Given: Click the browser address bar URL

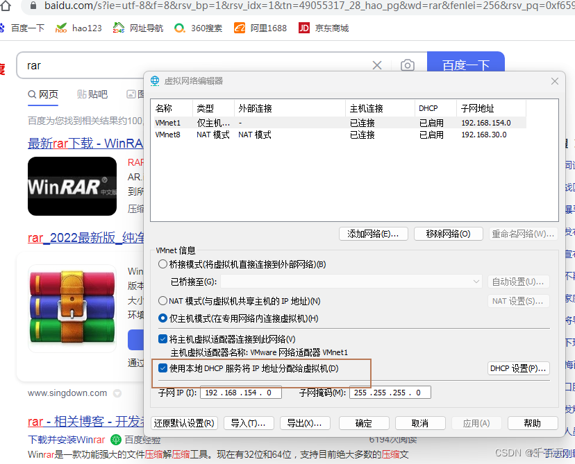Looking at the screenshot, I should pyautogui.click(x=308, y=5).
